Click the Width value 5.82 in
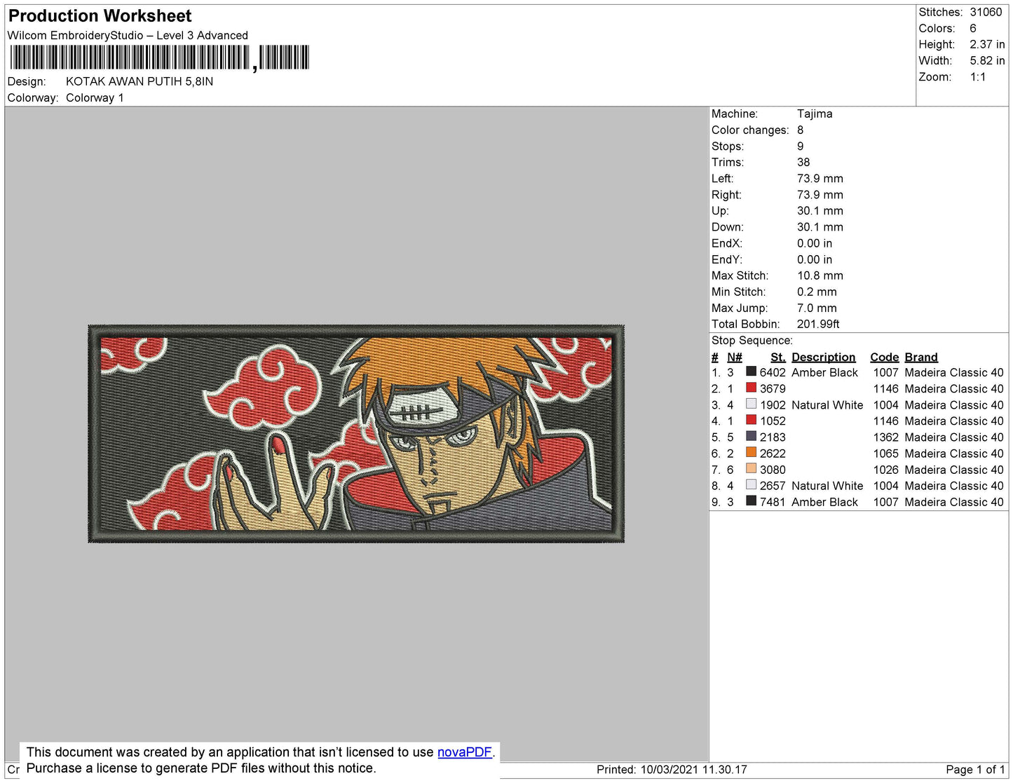 (987, 60)
